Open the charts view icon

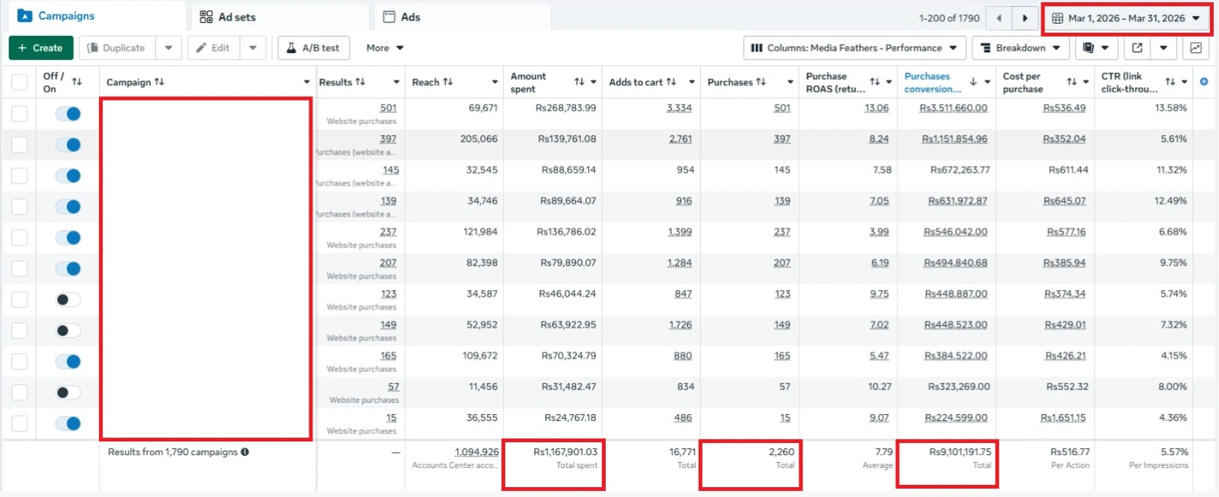pos(1195,48)
